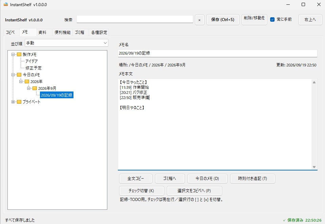Click the 全文コピー button
325x224 pixels.
[x=136, y=179]
